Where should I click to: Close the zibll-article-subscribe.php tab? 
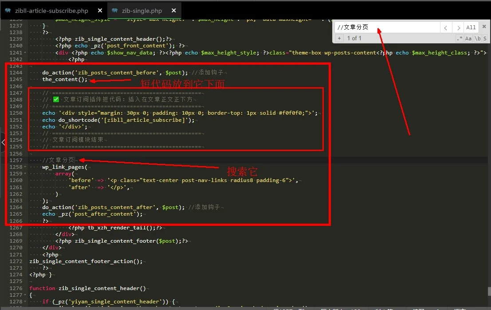(99, 11)
